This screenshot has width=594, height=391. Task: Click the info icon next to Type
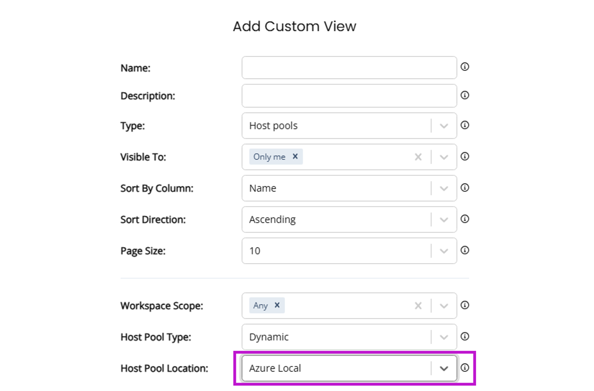coord(465,125)
